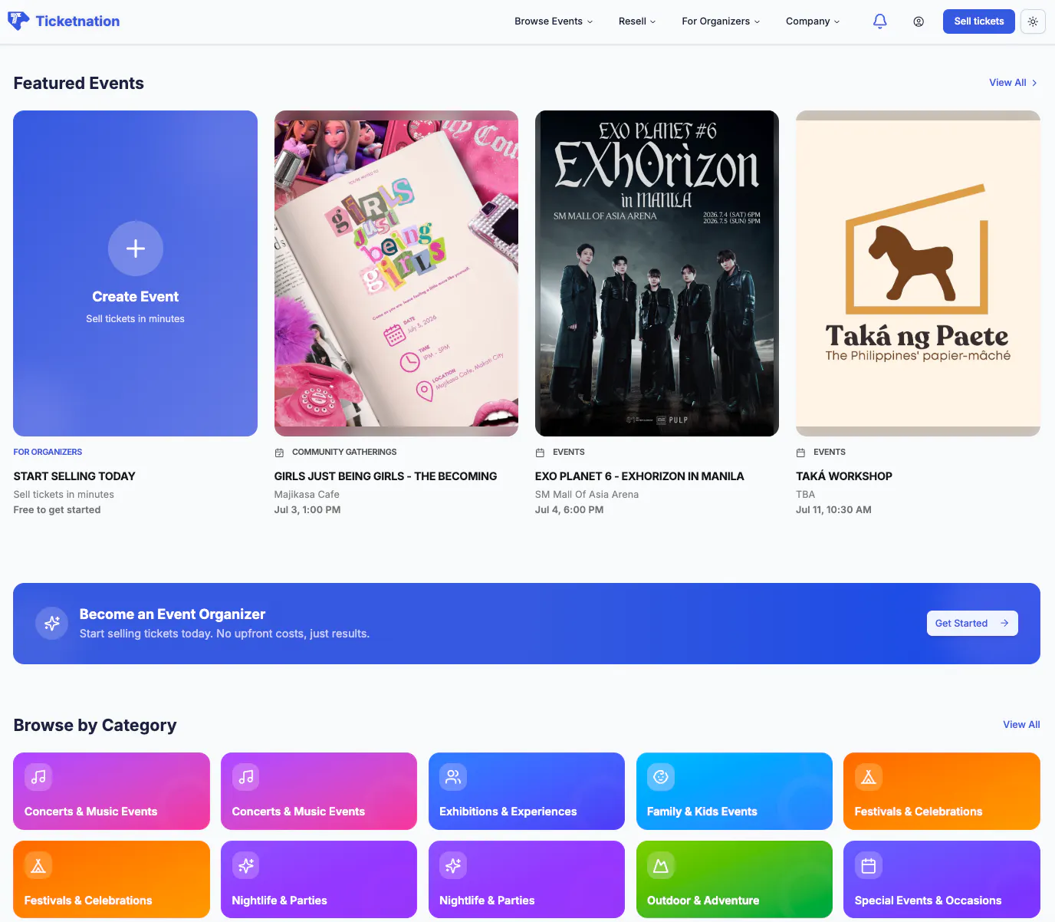
Task: Click the Get Started button
Action: (x=972, y=624)
